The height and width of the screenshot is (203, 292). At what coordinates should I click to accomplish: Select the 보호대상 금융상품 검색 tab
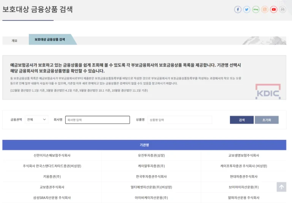[x=50, y=40]
